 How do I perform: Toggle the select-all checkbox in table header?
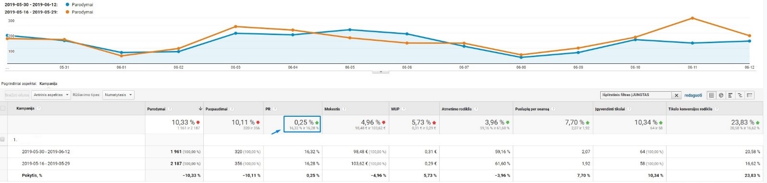click(x=3, y=109)
